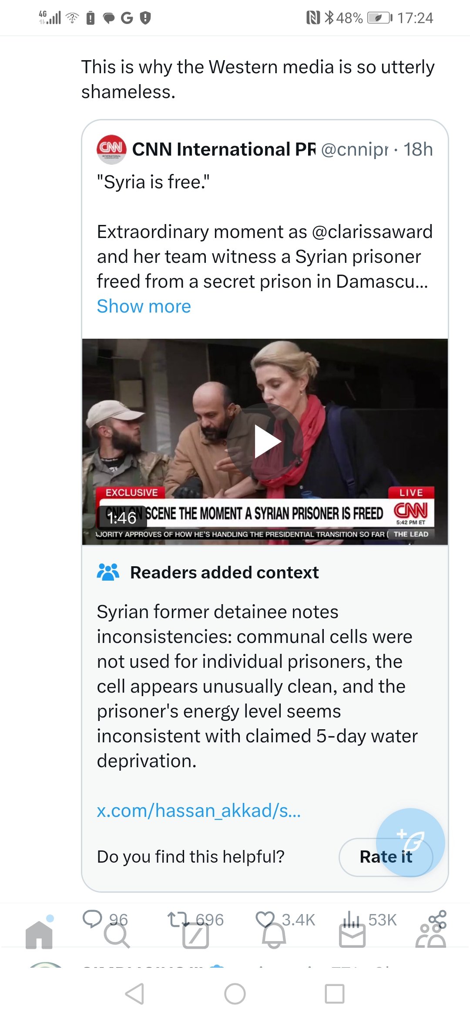Image resolution: width=470 pixels, height=1020 pixels.
Task: Open the Search magnifier tab
Action: point(117,935)
